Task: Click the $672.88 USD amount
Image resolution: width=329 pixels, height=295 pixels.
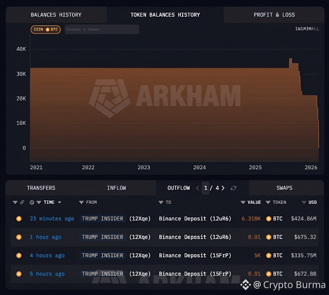Action: click(305, 274)
